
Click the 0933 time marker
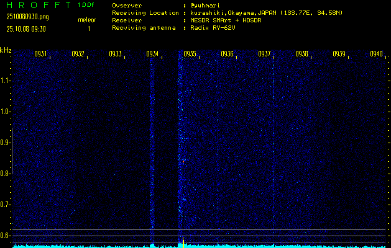115,54
